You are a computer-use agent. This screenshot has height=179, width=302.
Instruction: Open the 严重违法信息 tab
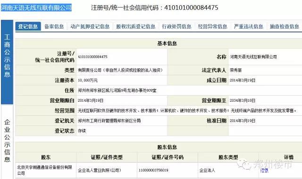click(249, 26)
